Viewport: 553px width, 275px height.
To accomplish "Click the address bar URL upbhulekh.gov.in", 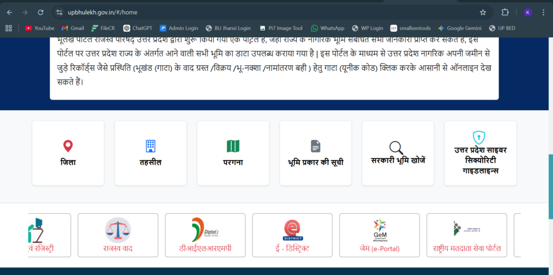I will [x=102, y=12].
